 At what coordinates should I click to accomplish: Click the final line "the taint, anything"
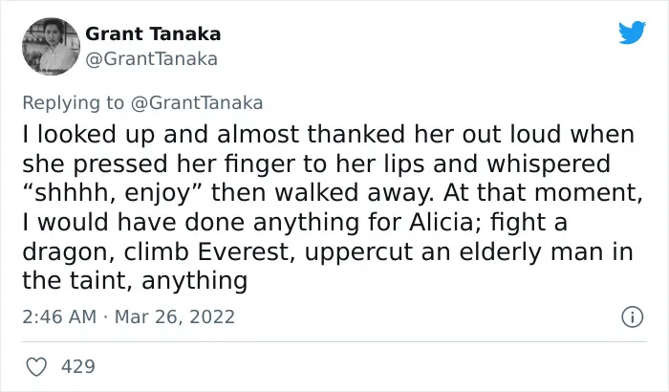(x=135, y=281)
